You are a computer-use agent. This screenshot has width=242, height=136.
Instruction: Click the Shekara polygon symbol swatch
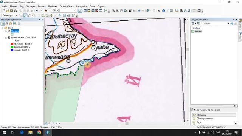(12, 34)
